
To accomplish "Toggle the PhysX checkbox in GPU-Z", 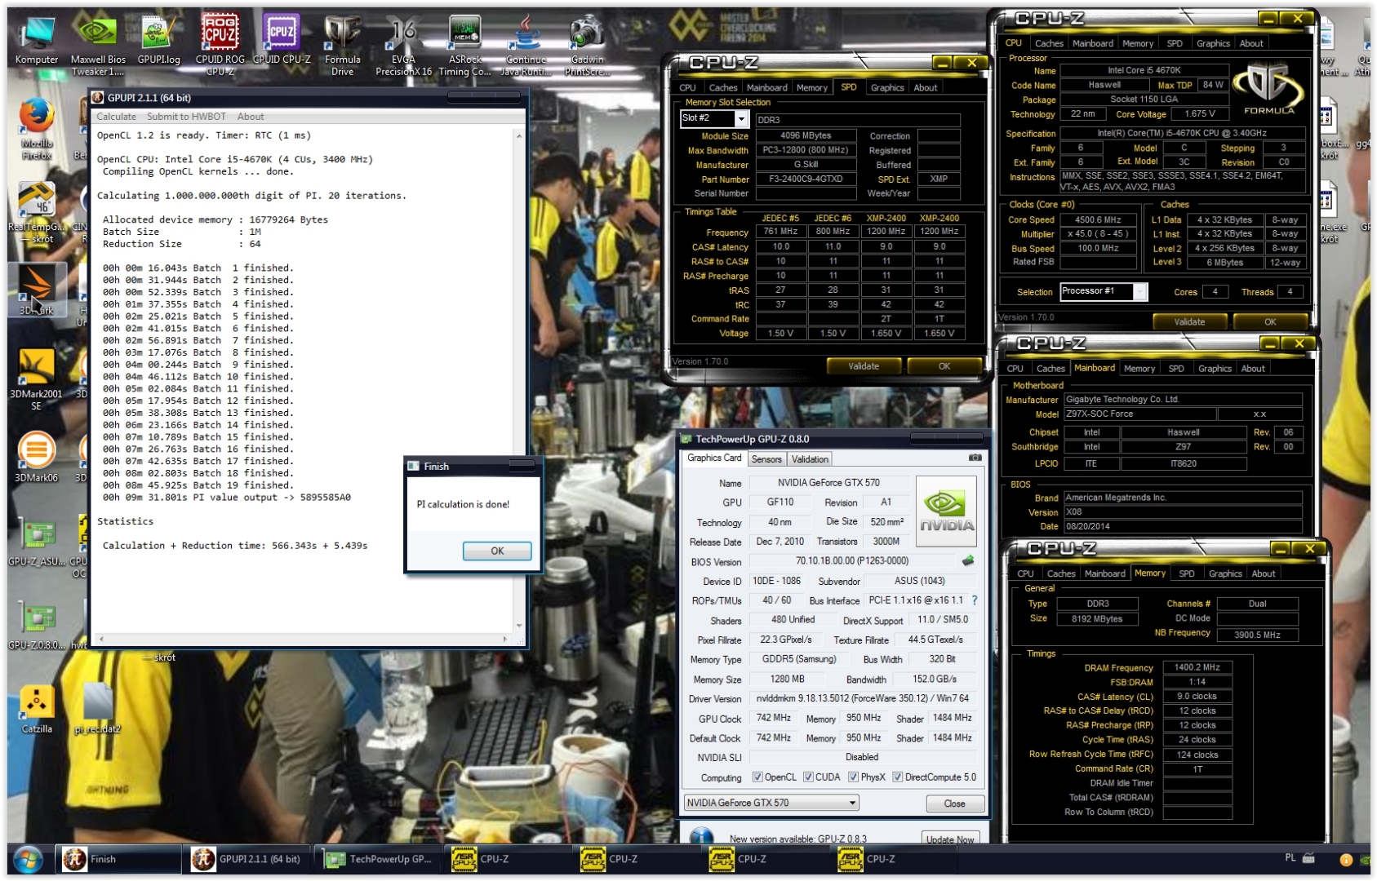I will click(853, 777).
